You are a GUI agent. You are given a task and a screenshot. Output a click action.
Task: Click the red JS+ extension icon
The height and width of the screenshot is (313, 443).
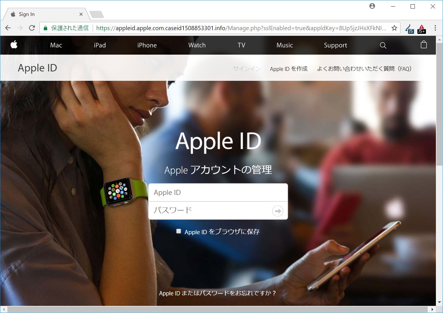pyautogui.click(x=422, y=29)
